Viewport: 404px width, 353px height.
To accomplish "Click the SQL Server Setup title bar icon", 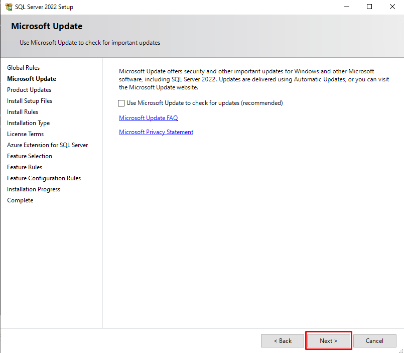I will click(x=9, y=7).
